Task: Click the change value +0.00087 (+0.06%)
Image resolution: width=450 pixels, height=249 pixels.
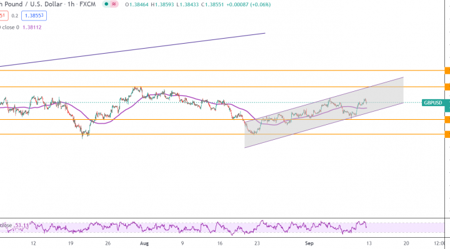Action: 248,4
